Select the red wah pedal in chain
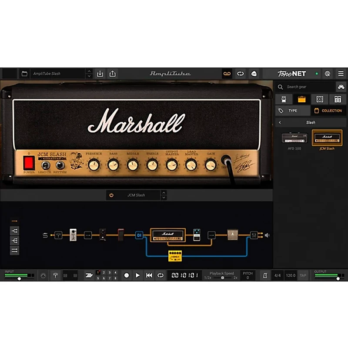This screenshot has width=348, height=348. (121, 234)
